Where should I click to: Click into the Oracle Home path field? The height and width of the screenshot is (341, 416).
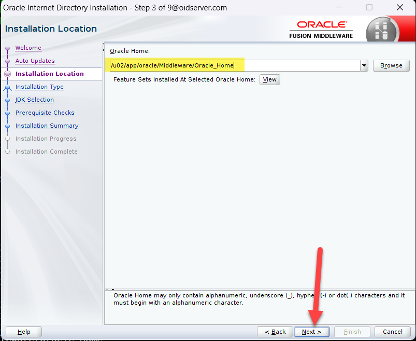coord(233,65)
